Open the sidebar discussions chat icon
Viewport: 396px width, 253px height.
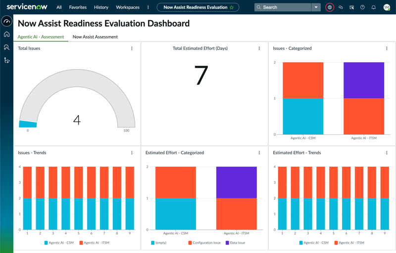(341, 7)
